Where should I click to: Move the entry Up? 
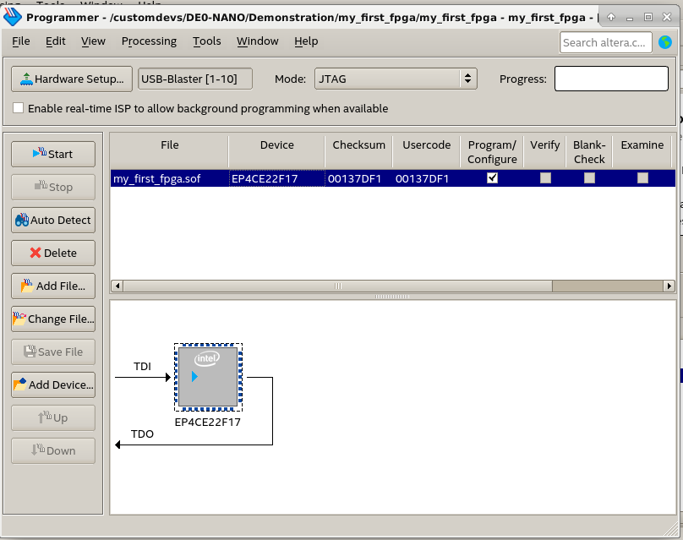click(x=53, y=418)
